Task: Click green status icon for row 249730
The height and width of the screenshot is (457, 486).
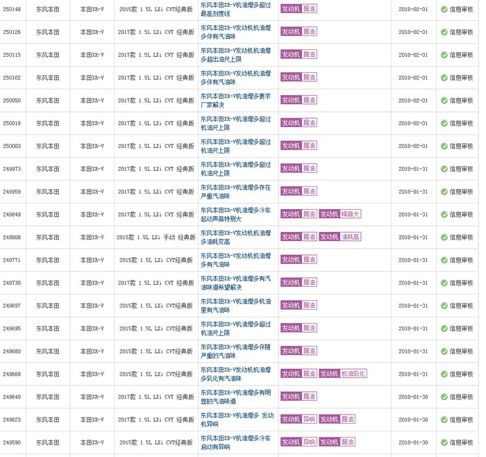Action: pos(444,283)
